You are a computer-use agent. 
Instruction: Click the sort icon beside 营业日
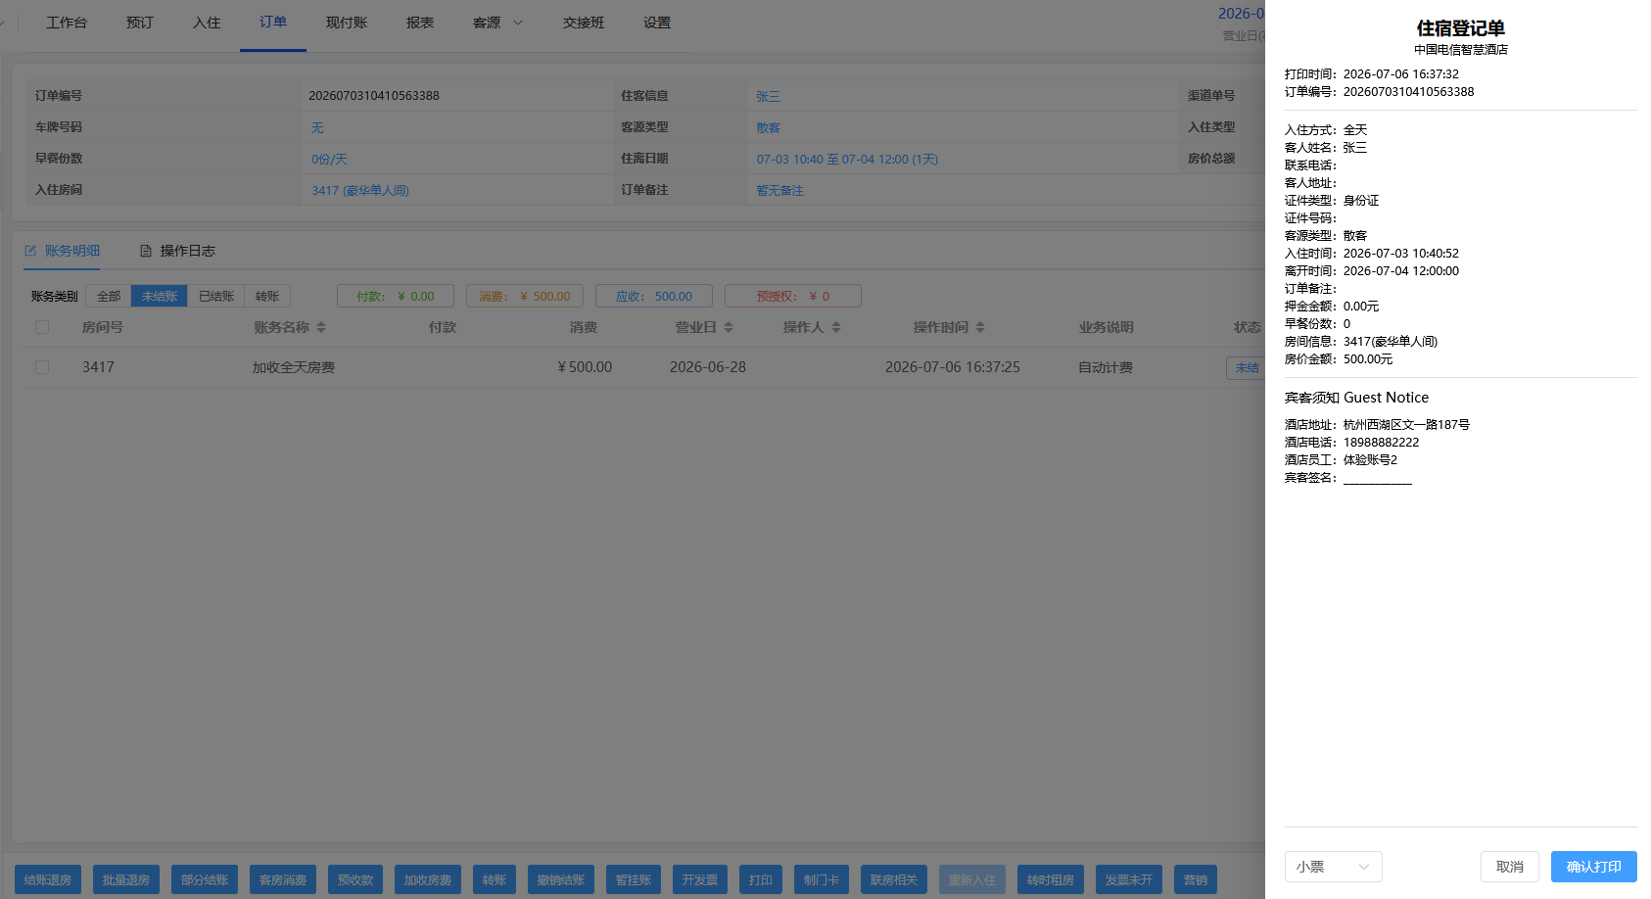tap(729, 327)
